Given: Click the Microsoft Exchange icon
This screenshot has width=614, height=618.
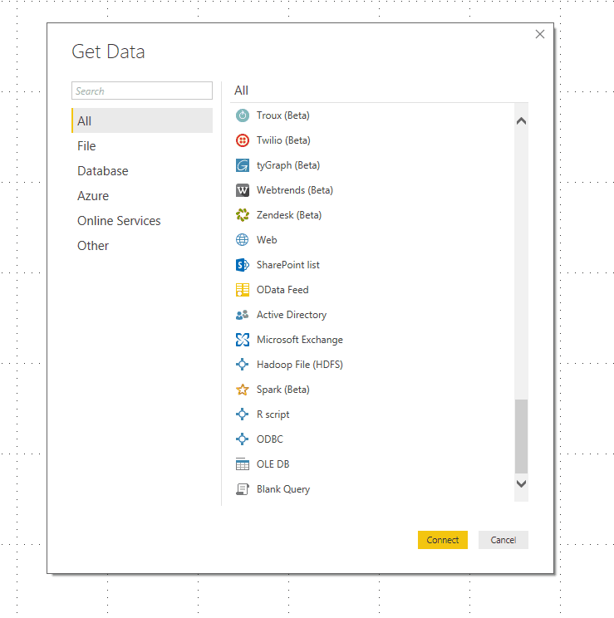Looking at the screenshot, I should click(x=242, y=340).
